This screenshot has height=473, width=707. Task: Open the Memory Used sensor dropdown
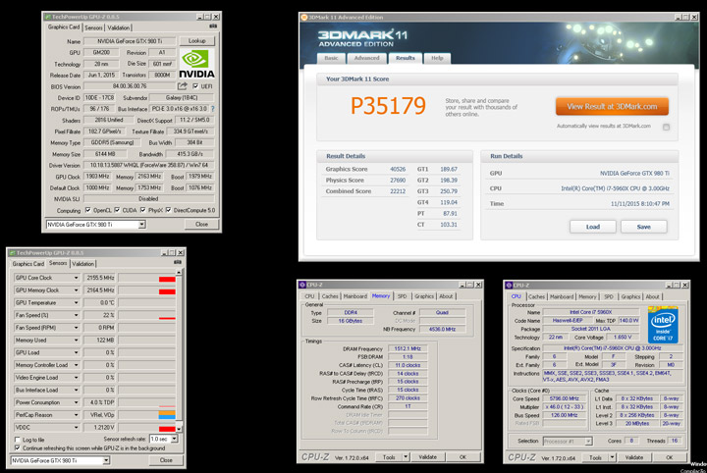(76, 341)
